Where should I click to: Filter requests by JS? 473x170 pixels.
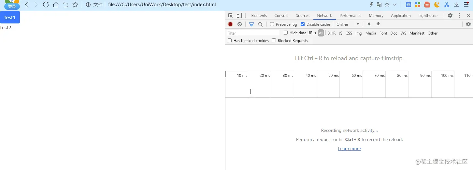[x=340, y=33]
